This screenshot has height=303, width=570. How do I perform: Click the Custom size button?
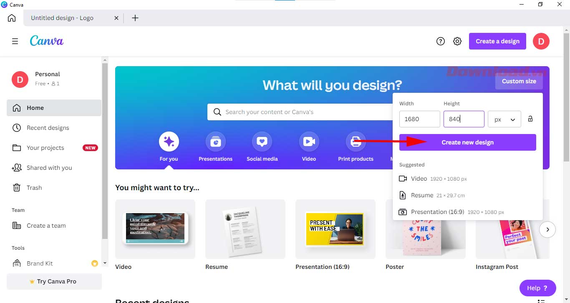pos(519,81)
